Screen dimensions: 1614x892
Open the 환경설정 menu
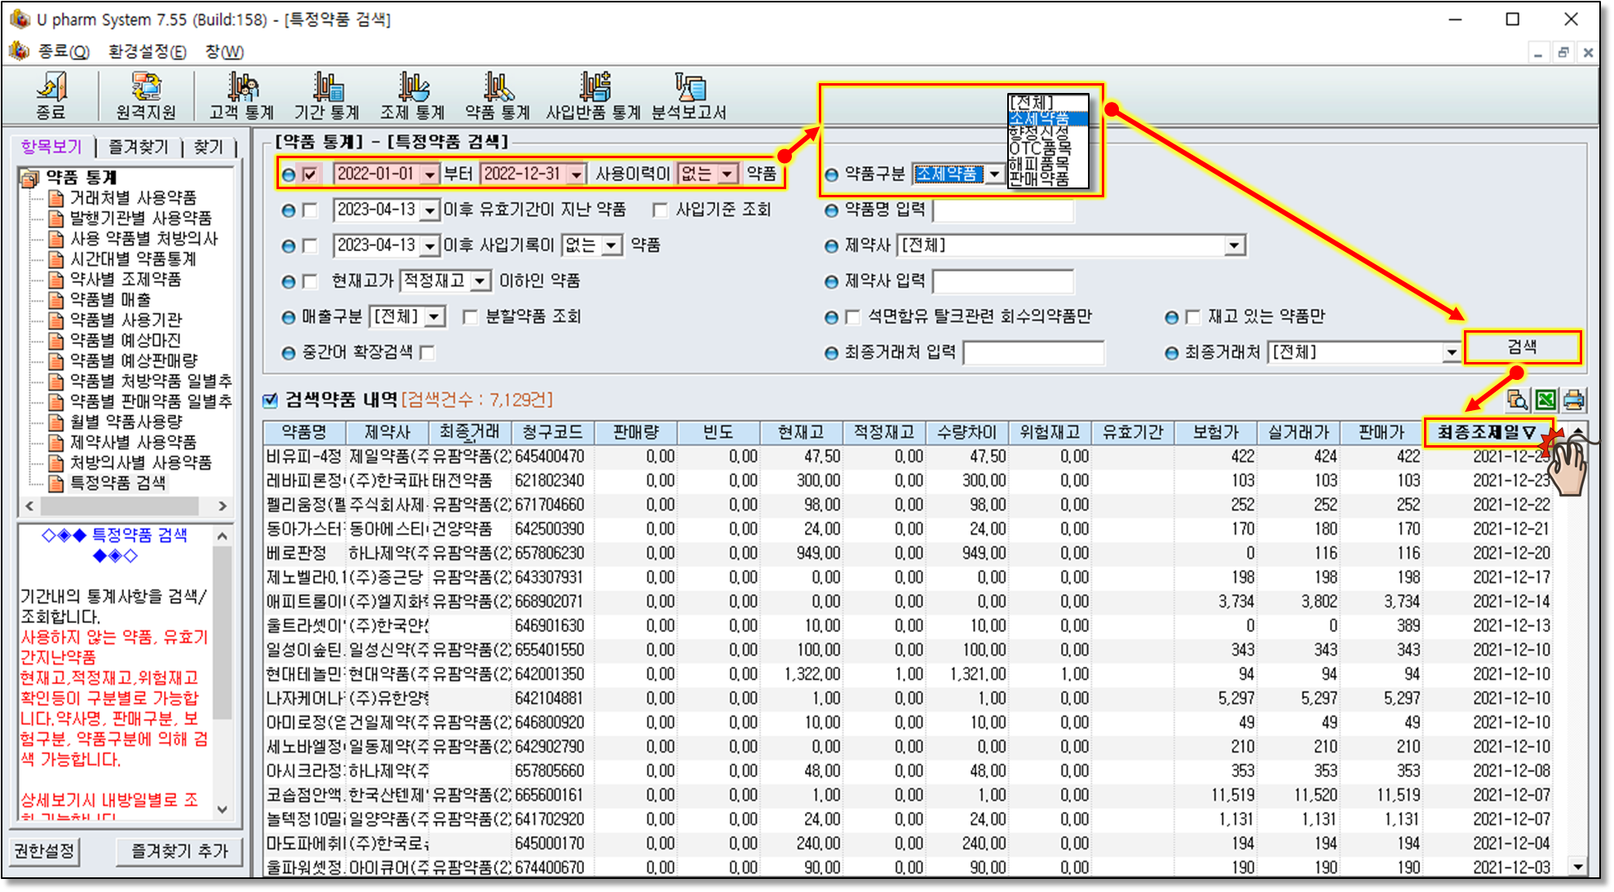tap(147, 51)
